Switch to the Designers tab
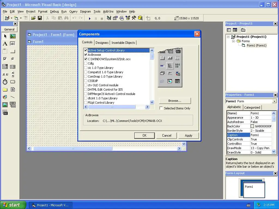This screenshot has width=279, height=209. (x=102, y=43)
